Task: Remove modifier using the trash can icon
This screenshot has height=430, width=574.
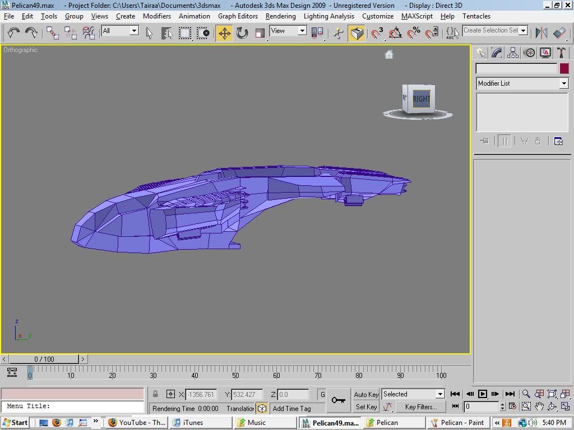Action: tap(538, 141)
